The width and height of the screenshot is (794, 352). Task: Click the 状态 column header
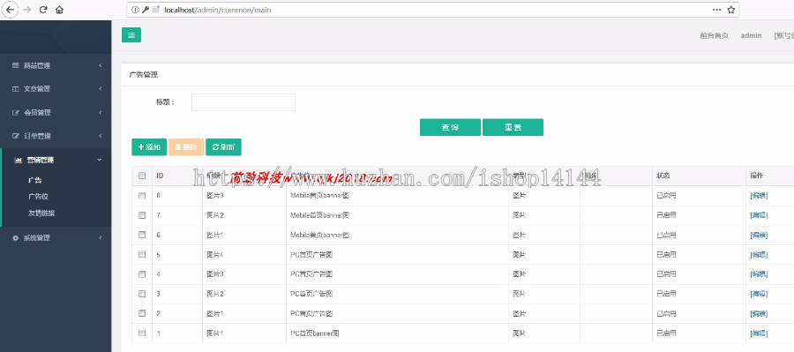click(x=663, y=176)
